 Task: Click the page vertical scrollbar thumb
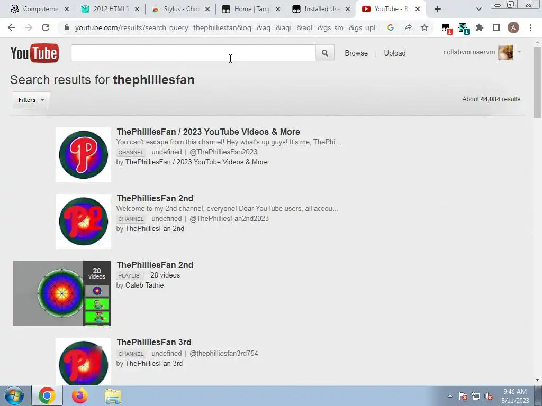[538, 82]
